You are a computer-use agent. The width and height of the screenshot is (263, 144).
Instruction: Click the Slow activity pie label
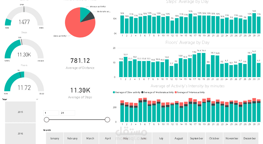[x=60, y=36]
